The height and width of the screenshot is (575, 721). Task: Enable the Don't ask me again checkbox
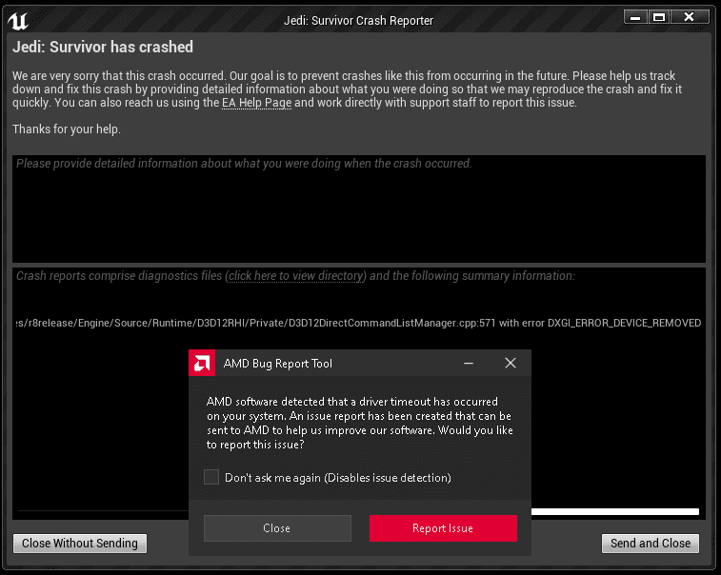[211, 477]
